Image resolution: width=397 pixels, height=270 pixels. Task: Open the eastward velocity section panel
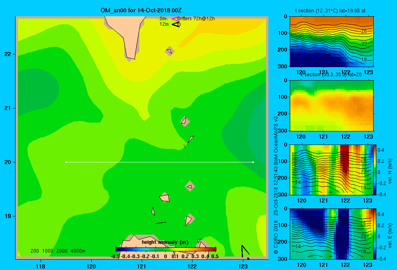(331, 234)
